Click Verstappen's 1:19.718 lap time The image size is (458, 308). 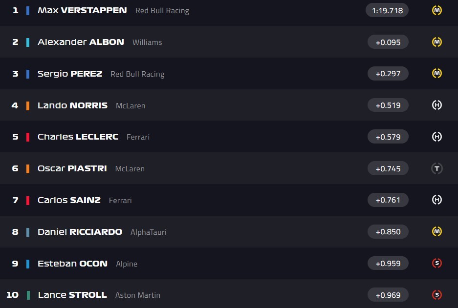click(387, 10)
